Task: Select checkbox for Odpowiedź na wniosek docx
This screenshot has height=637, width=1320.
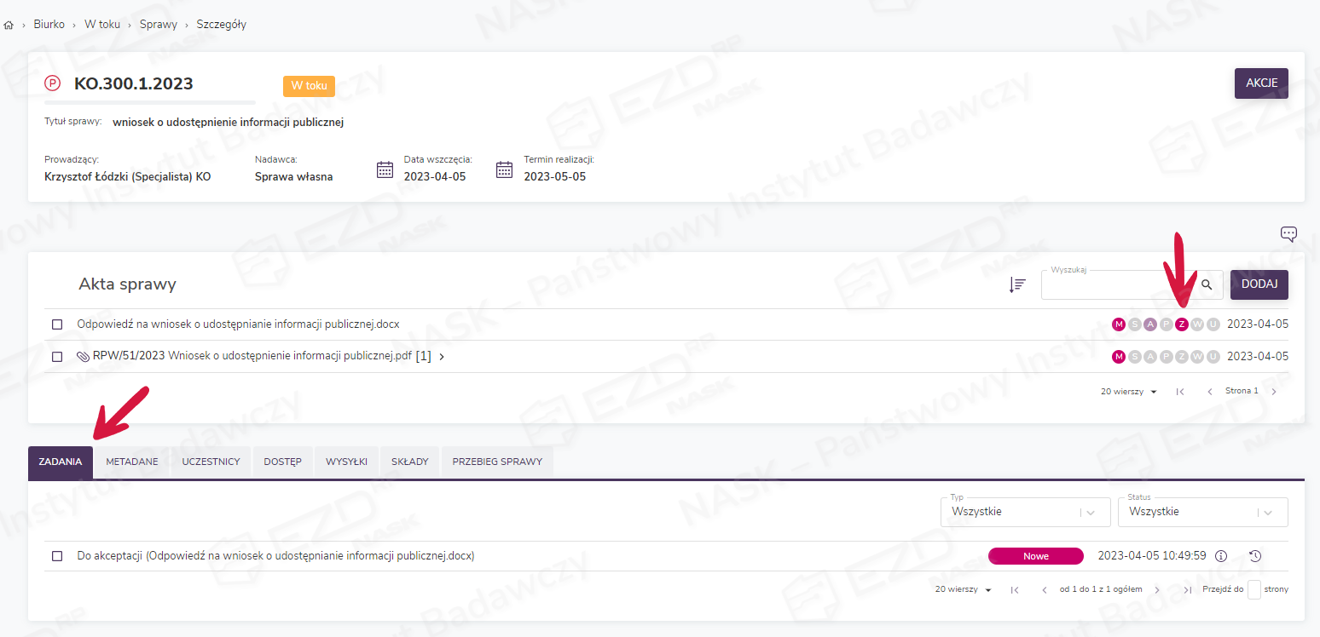Action: tap(57, 324)
